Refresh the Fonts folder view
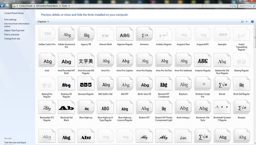The width and height of the screenshot is (256, 145). tap(235, 6)
